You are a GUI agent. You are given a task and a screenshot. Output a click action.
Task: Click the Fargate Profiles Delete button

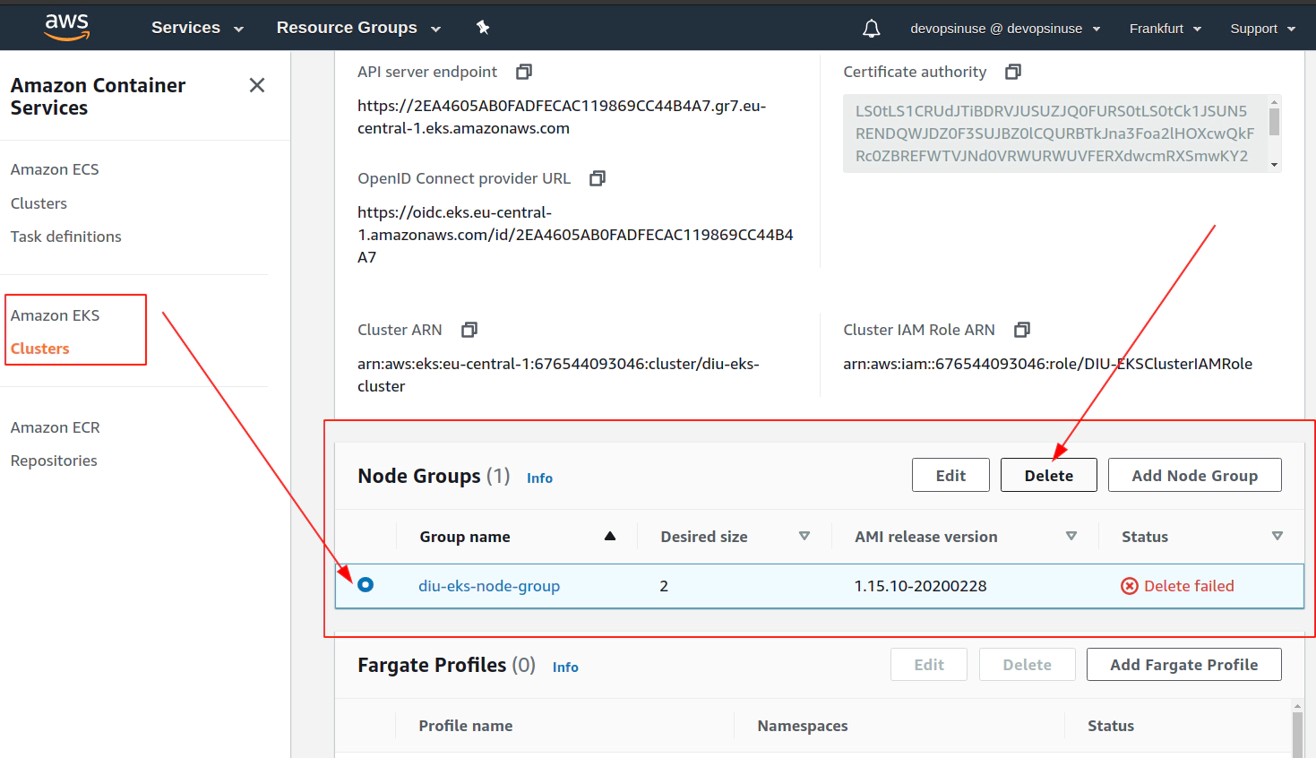pos(1028,665)
